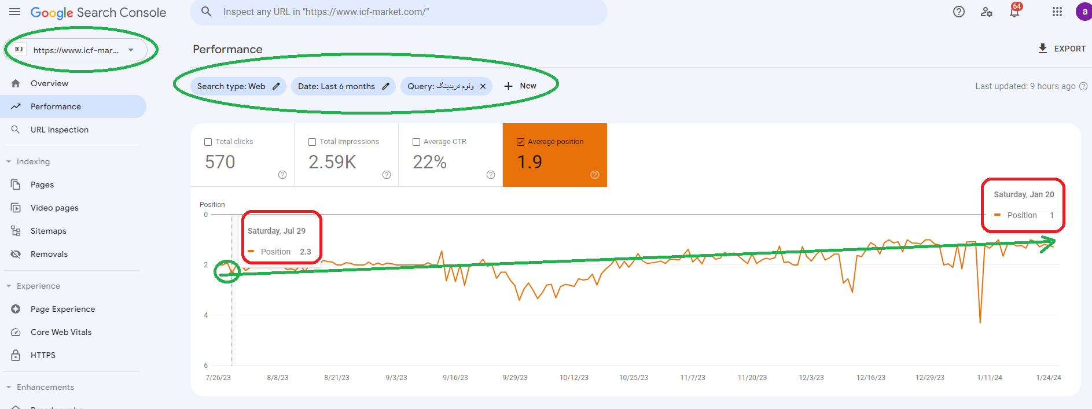
Task: Open the notifications bell
Action: pos(1014,12)
